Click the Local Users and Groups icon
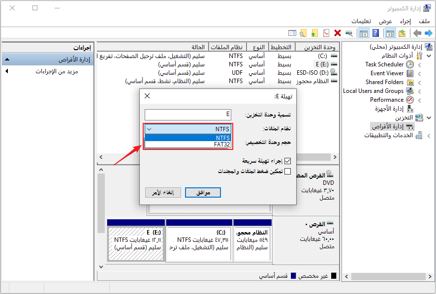The image size is (436, 294). point(410,91)
